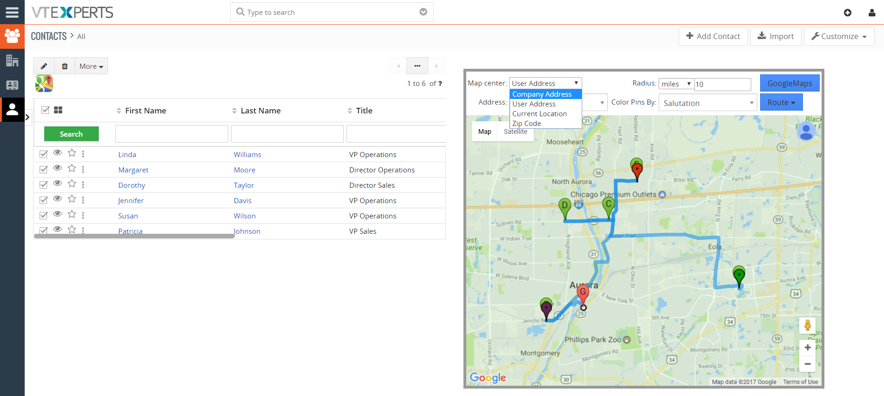Zoom in the map with plus button
Viewport: 884px width, 396px height.
pos(808,348)
